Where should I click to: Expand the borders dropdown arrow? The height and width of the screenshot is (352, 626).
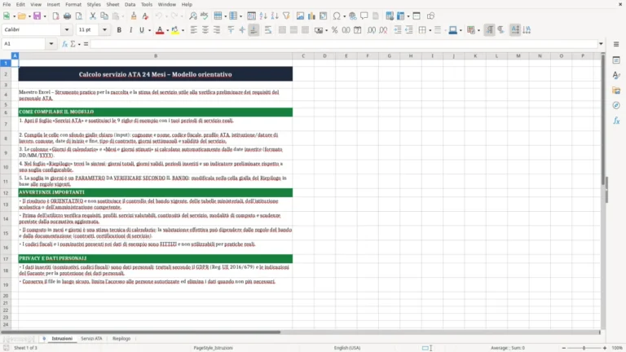(x=430, y=30)
